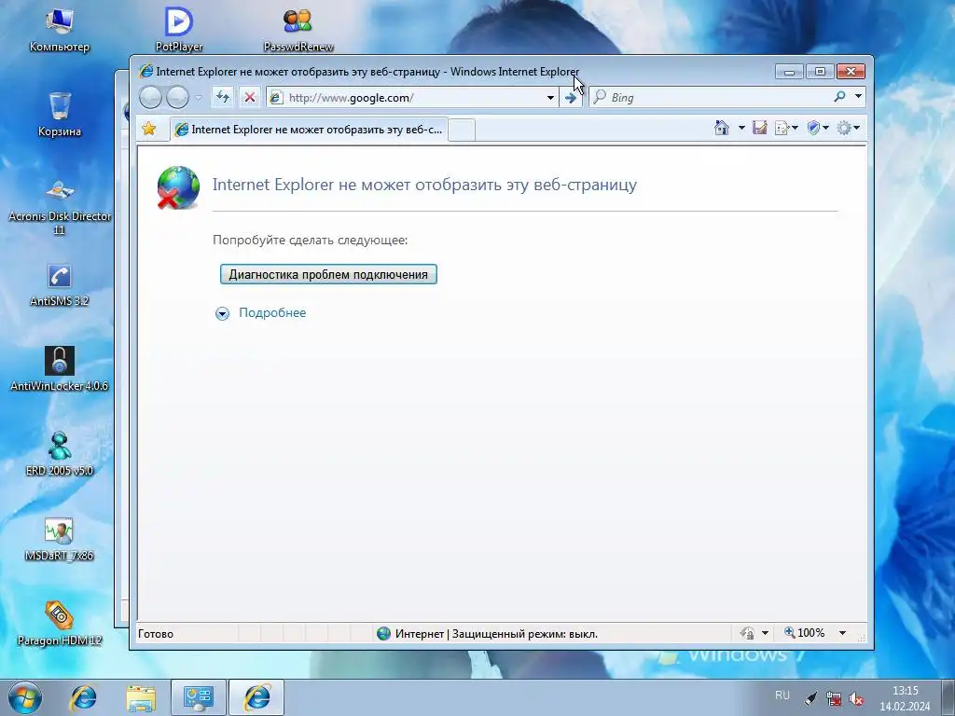
Task: Click the pinned Internet Explorer taskbar icon
Action: click(83, 697)
